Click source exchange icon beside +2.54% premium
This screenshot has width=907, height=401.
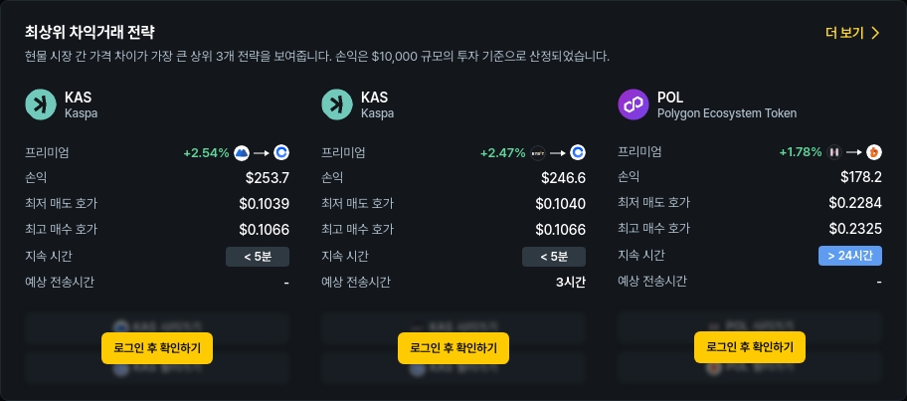[x=242, y=153]
